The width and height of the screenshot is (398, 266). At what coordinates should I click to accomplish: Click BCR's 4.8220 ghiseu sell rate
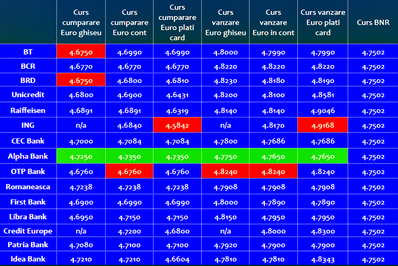[x=225, y=67]
